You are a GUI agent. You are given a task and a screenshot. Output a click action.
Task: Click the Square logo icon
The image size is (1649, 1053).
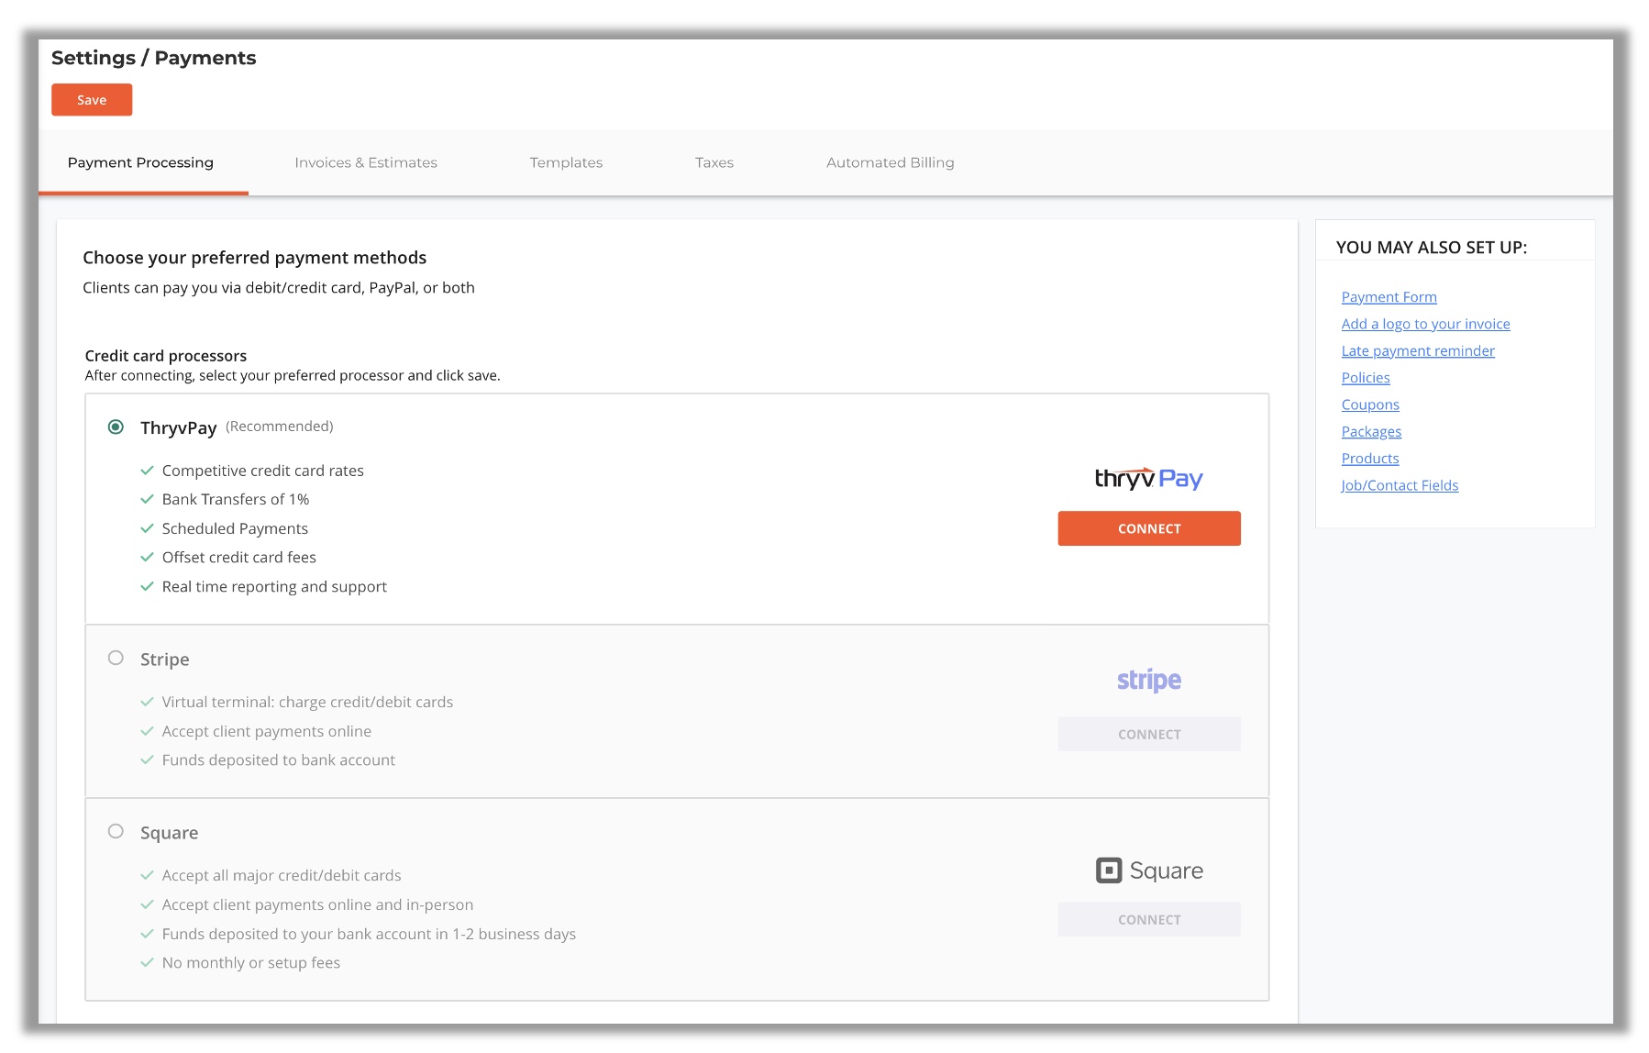pos(1109,870)
